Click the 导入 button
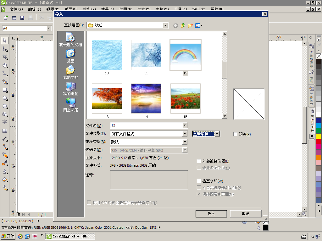Image resolution: width=322 pixels, height=241 pixels. [x=211, y=213]
